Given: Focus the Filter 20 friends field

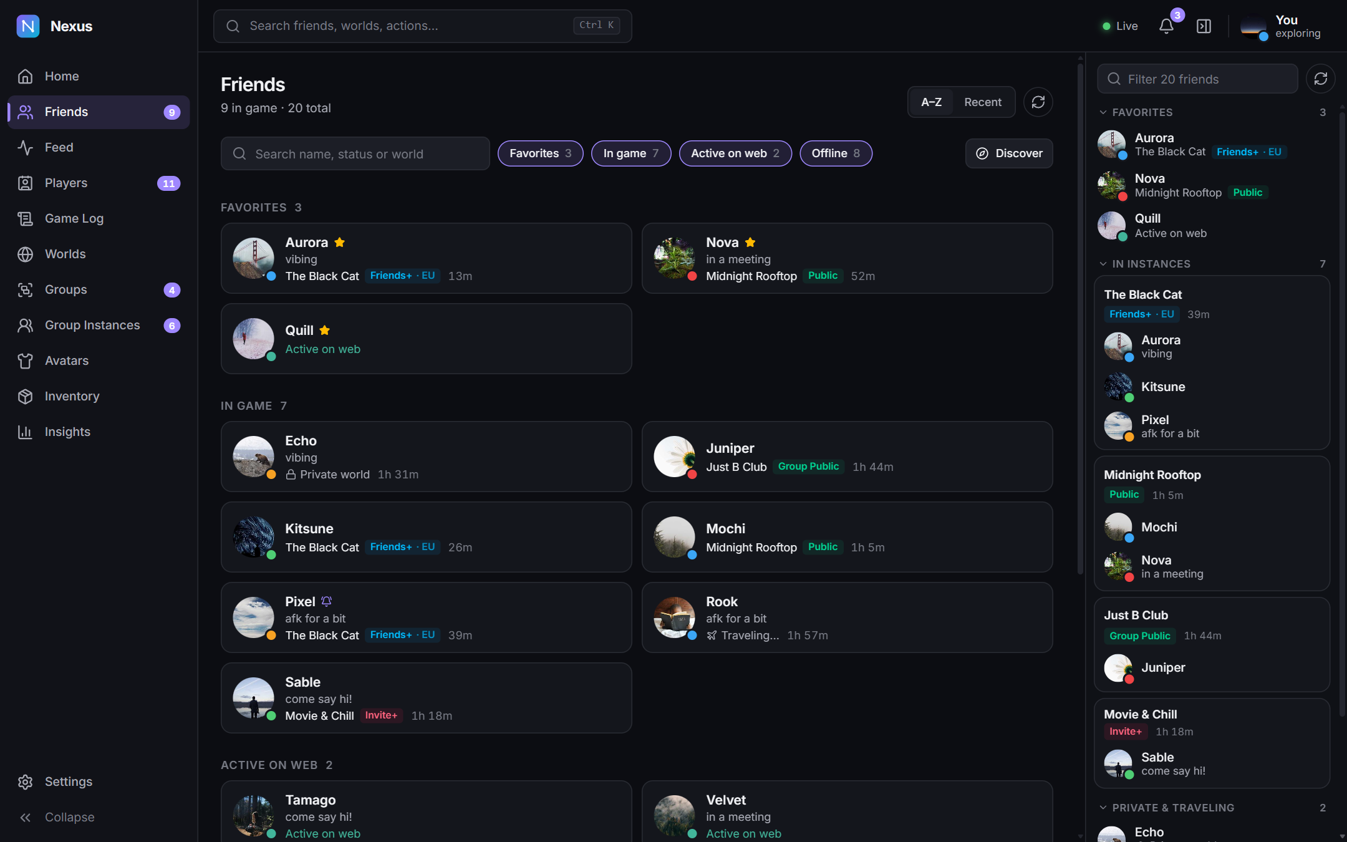Looking at the screenshot, I should (x=1197, y=79).
